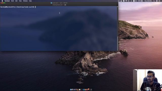Click the Bluetooth menu bar icon
162x91 pixels.
click(x=131, y=1)
